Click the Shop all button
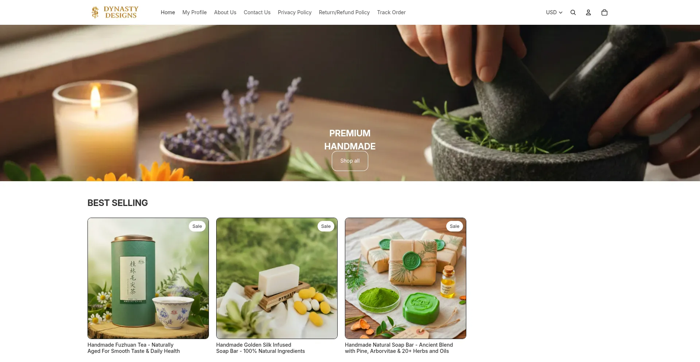The image size is (700, 362). pos(350,161)
